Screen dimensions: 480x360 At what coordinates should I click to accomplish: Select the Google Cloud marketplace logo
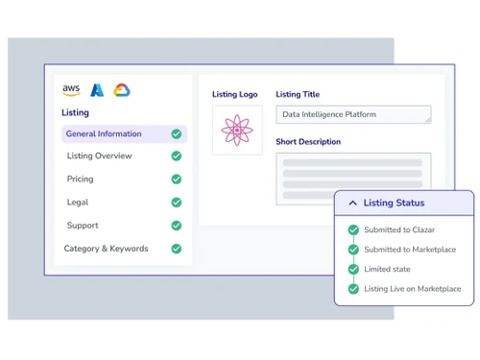click(122, 90)
